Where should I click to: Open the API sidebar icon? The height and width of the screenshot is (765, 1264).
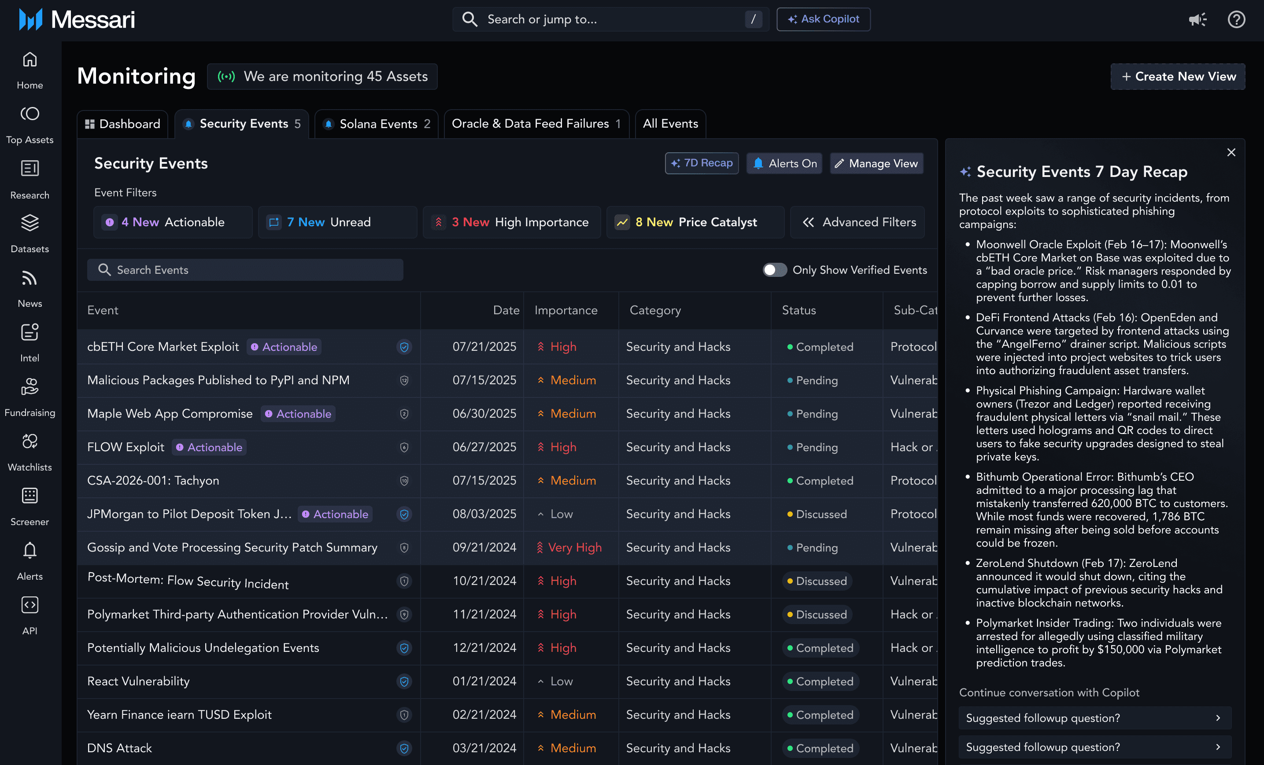[x=30, y=605]
